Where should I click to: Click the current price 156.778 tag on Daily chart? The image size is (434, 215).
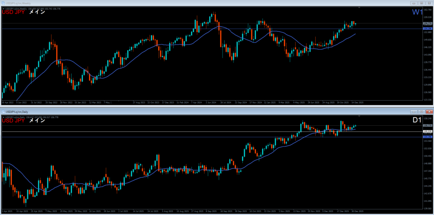click(427, 126)
